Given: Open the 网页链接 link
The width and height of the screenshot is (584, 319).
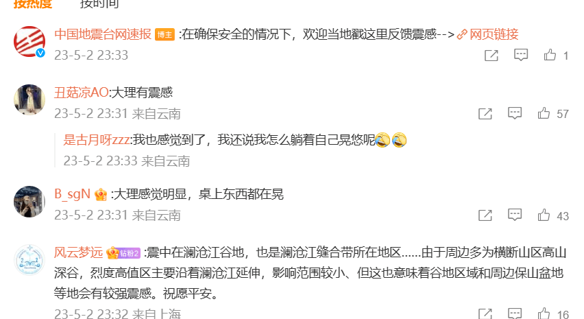Looking at the screenshot, I should 487,34.
